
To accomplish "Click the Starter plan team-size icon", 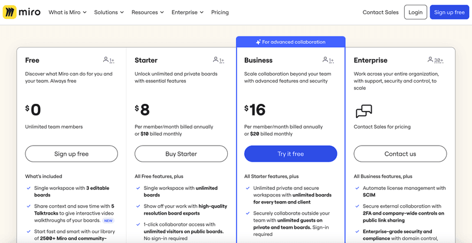I will tap(218, 60).
